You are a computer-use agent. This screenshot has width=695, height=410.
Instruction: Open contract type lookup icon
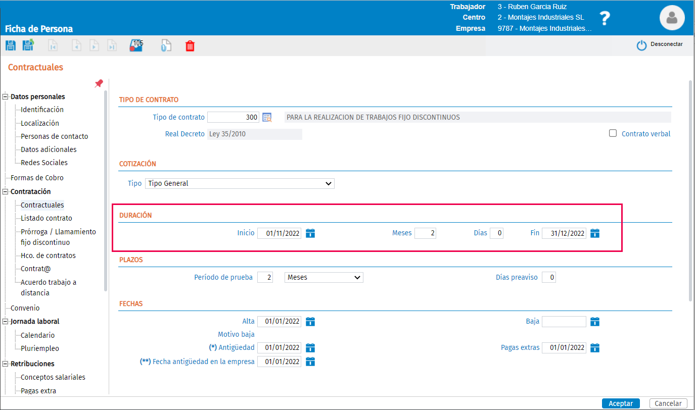(267, 117)
